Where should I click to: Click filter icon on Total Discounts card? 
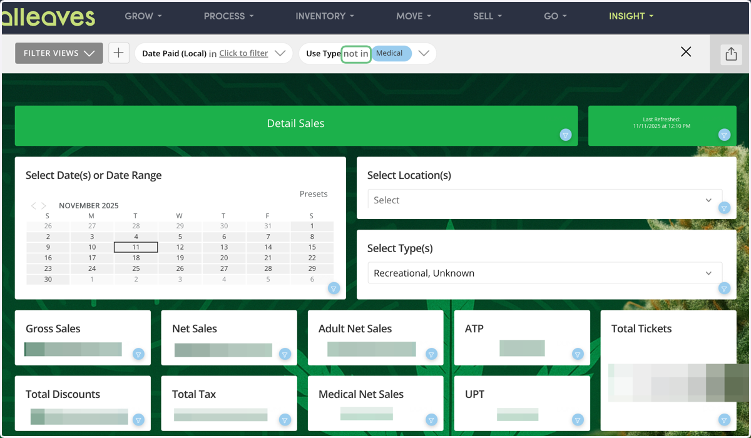point(138,420)
